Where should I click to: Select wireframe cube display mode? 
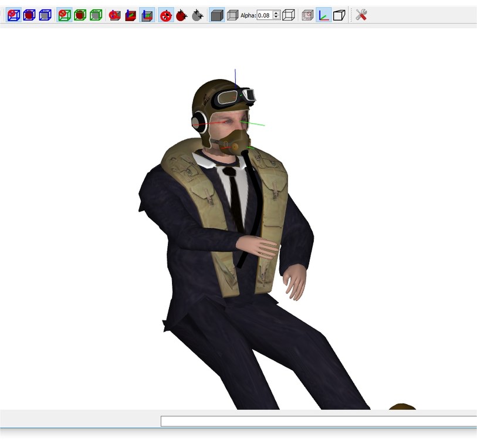point(289,15)
